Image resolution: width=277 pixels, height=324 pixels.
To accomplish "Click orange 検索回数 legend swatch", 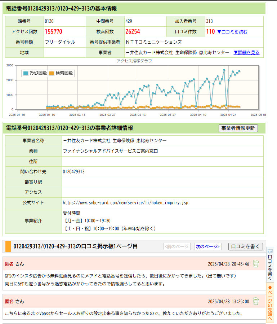I will 52,73.
